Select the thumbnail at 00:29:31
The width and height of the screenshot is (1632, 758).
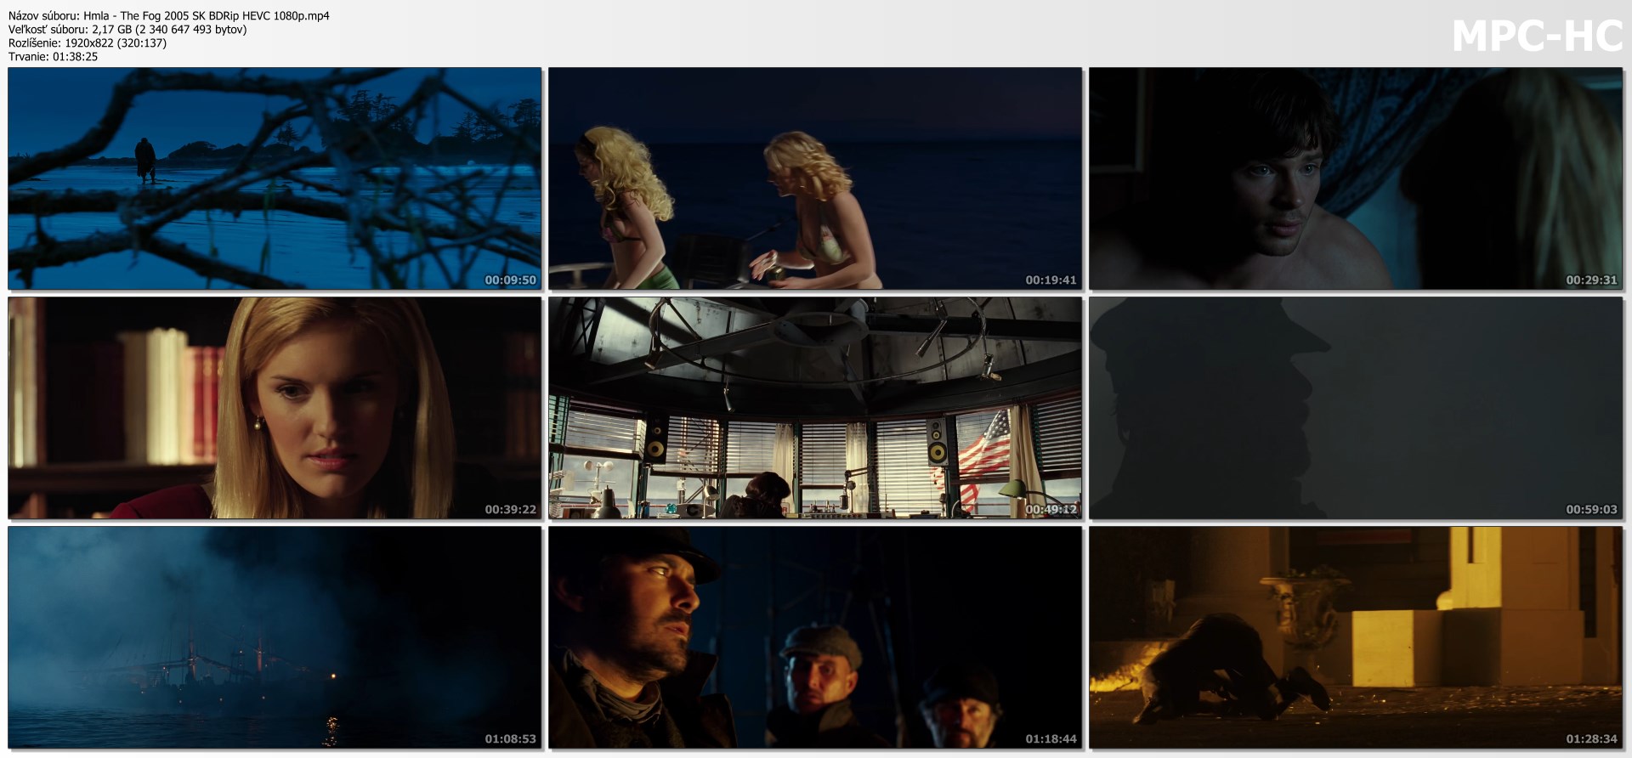[1356, 178]
